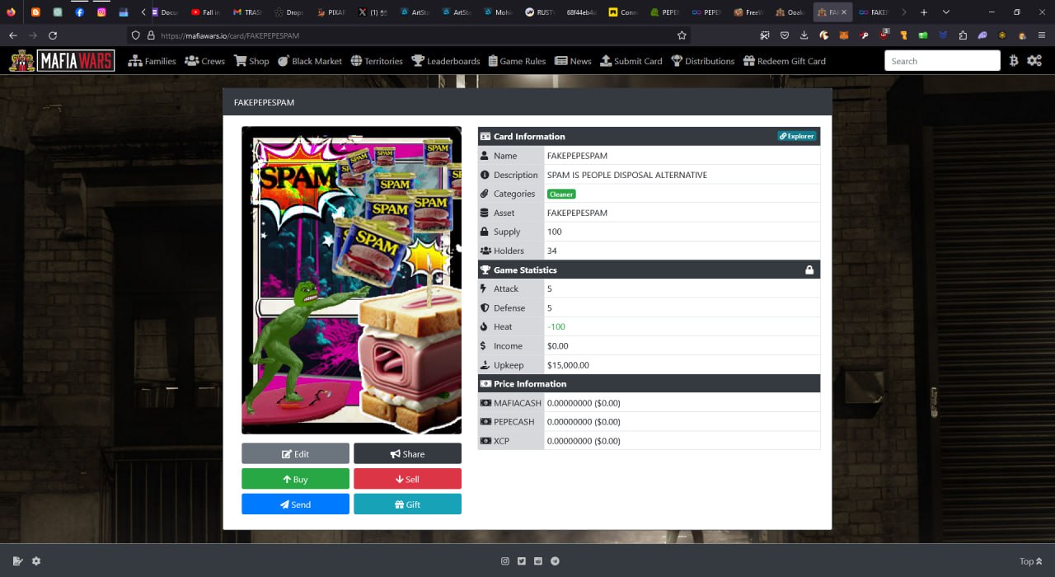This screenshot has height=577, width=1055.
Task: Click the browser Forward arrow
Action: (x=33, y=35)
